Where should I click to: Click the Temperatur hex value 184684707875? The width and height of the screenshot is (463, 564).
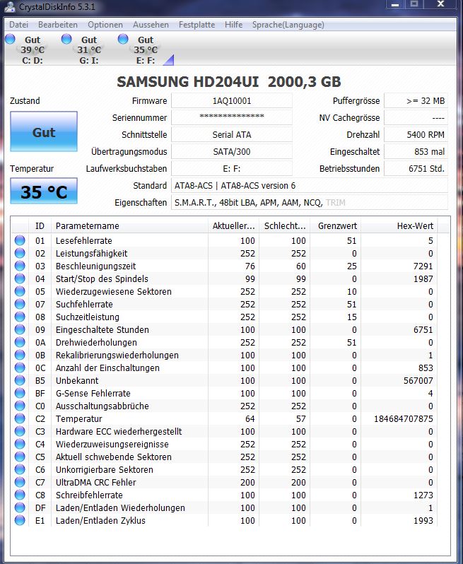pos(404,418)
